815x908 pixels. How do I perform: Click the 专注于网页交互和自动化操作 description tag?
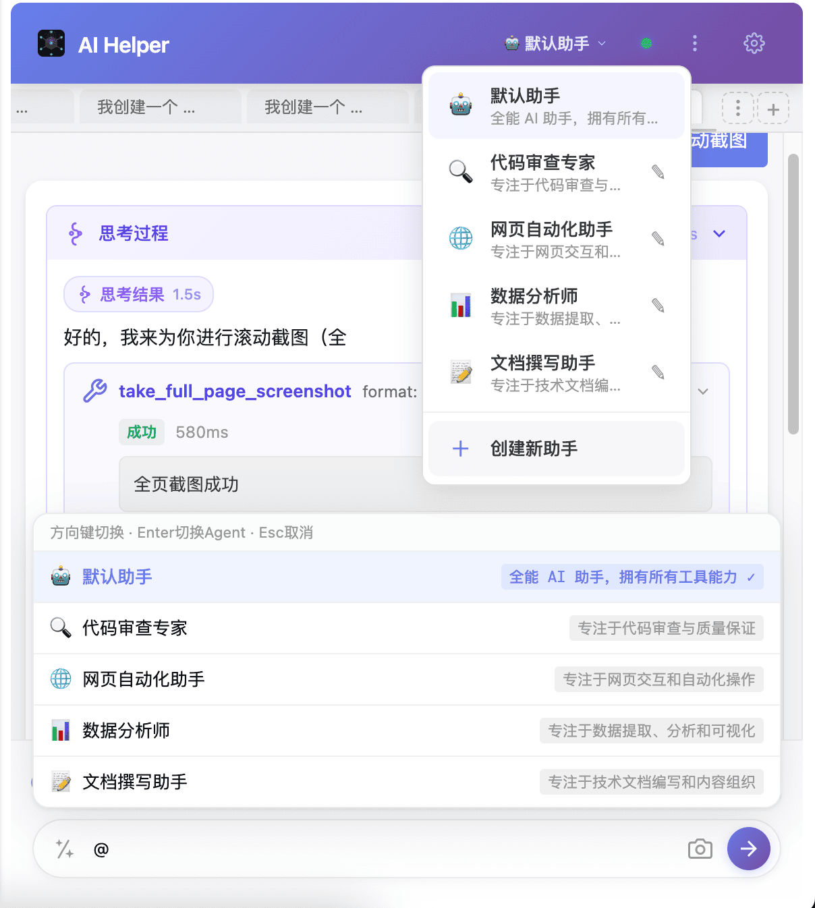[x=659, y=680]
